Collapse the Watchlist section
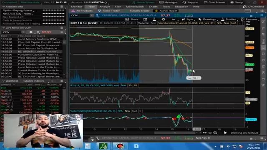267x150 pixels. (3, 81)
